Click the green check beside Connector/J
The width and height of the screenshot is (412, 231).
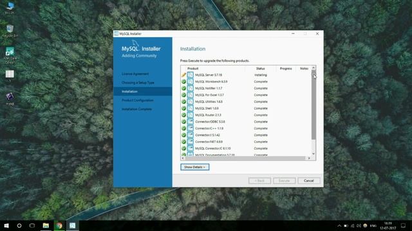(183, 135)
